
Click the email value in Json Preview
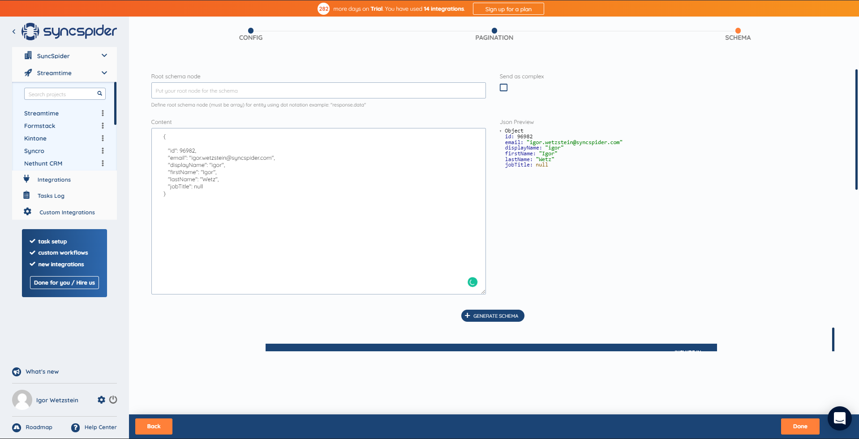[575, 142]
